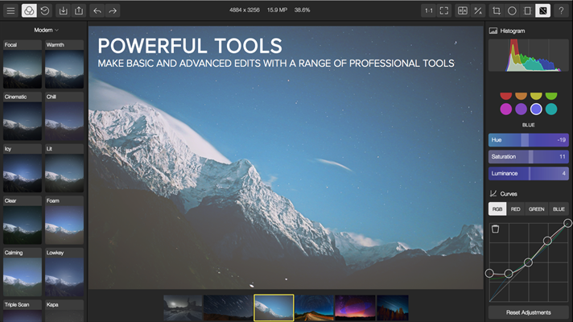This screenshot has width=573, height=322.
Task: Apply the Icy preset
Action: [x=23, y=168]
